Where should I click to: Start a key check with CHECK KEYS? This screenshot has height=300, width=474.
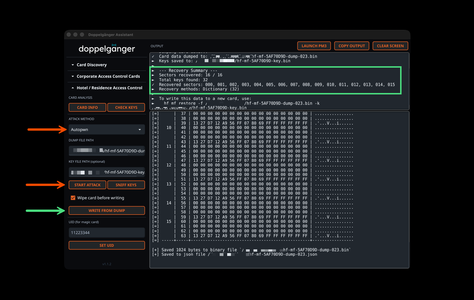(126, 107)
